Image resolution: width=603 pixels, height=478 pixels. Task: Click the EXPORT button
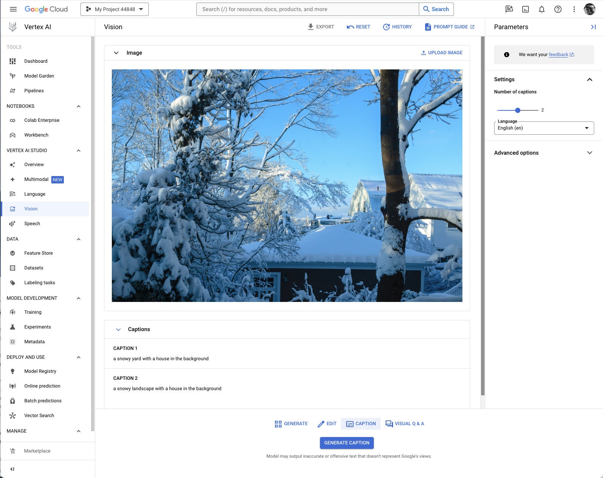[321, 27]
